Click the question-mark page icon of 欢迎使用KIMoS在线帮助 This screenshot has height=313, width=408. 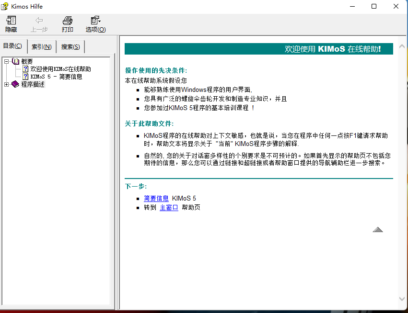click(25, 69)
